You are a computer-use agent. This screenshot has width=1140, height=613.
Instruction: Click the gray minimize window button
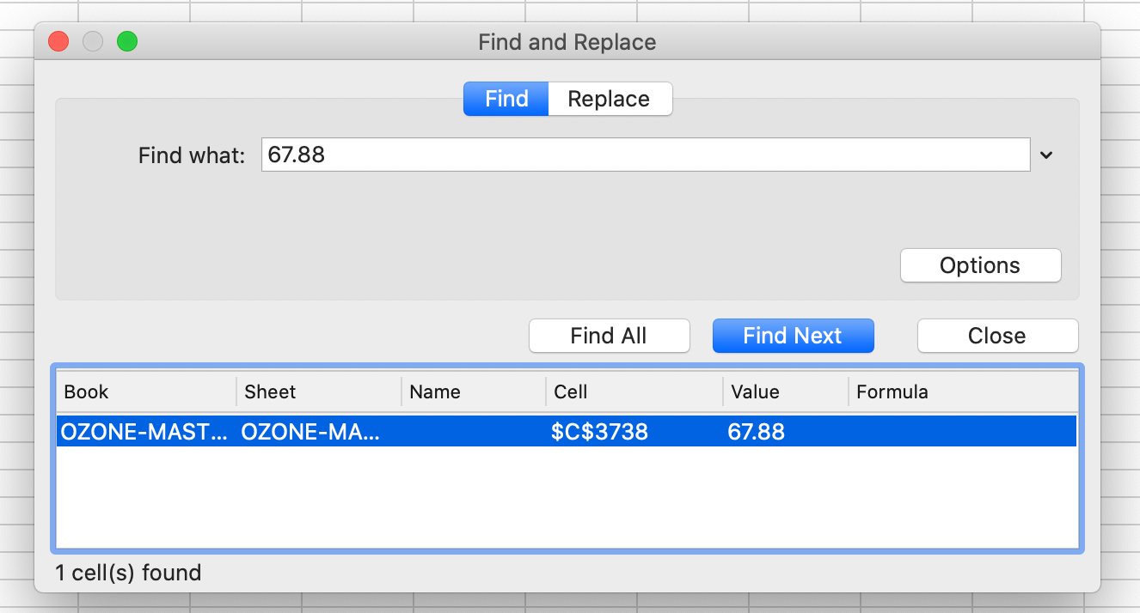pos(93,41)
